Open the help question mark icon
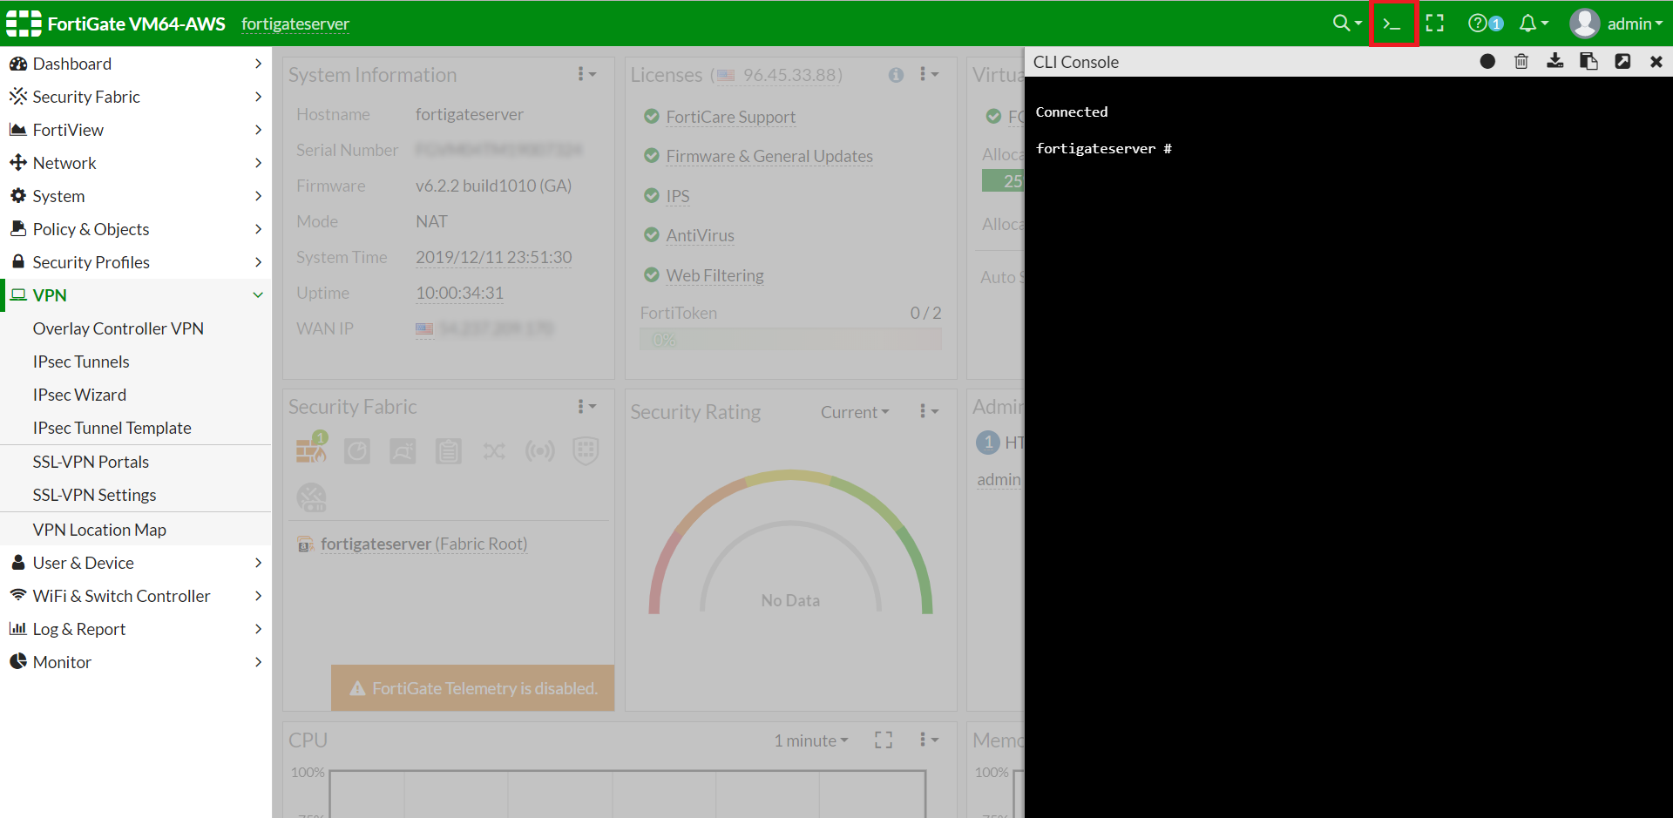Image resolution: width=1673 pixels, height=818 pixels. coord(1478,24)
